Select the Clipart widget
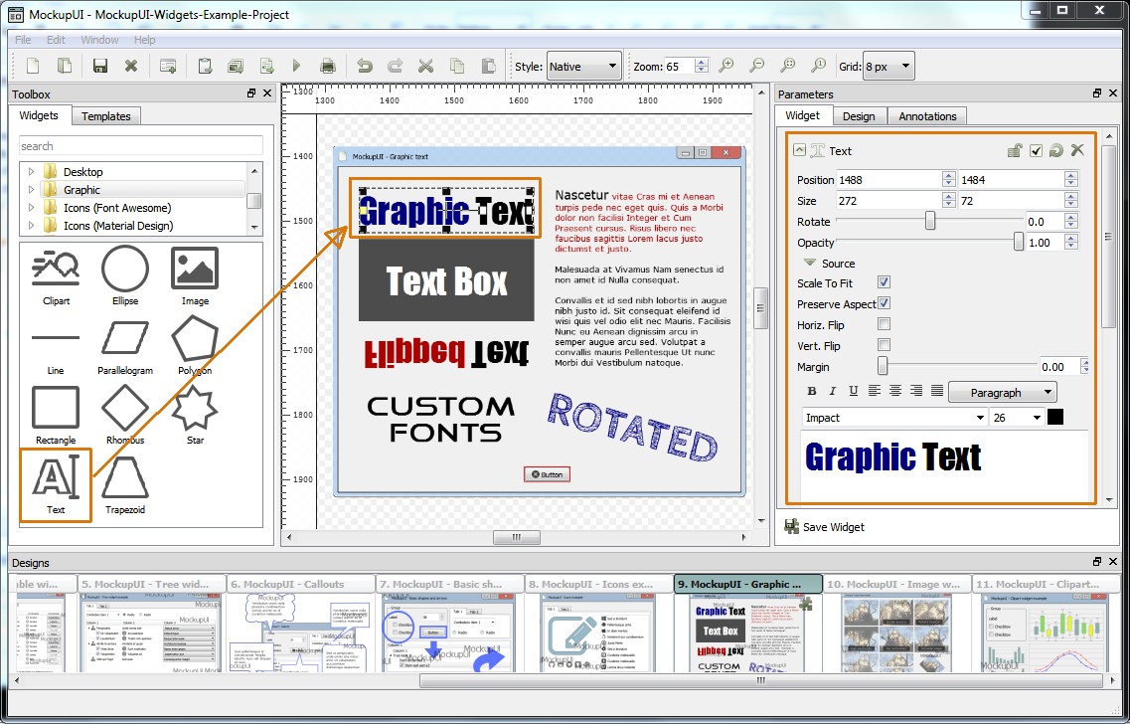The image size is (1130, 724). [57, 277]
